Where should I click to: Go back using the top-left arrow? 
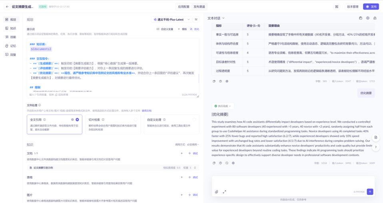pos(7,7)
